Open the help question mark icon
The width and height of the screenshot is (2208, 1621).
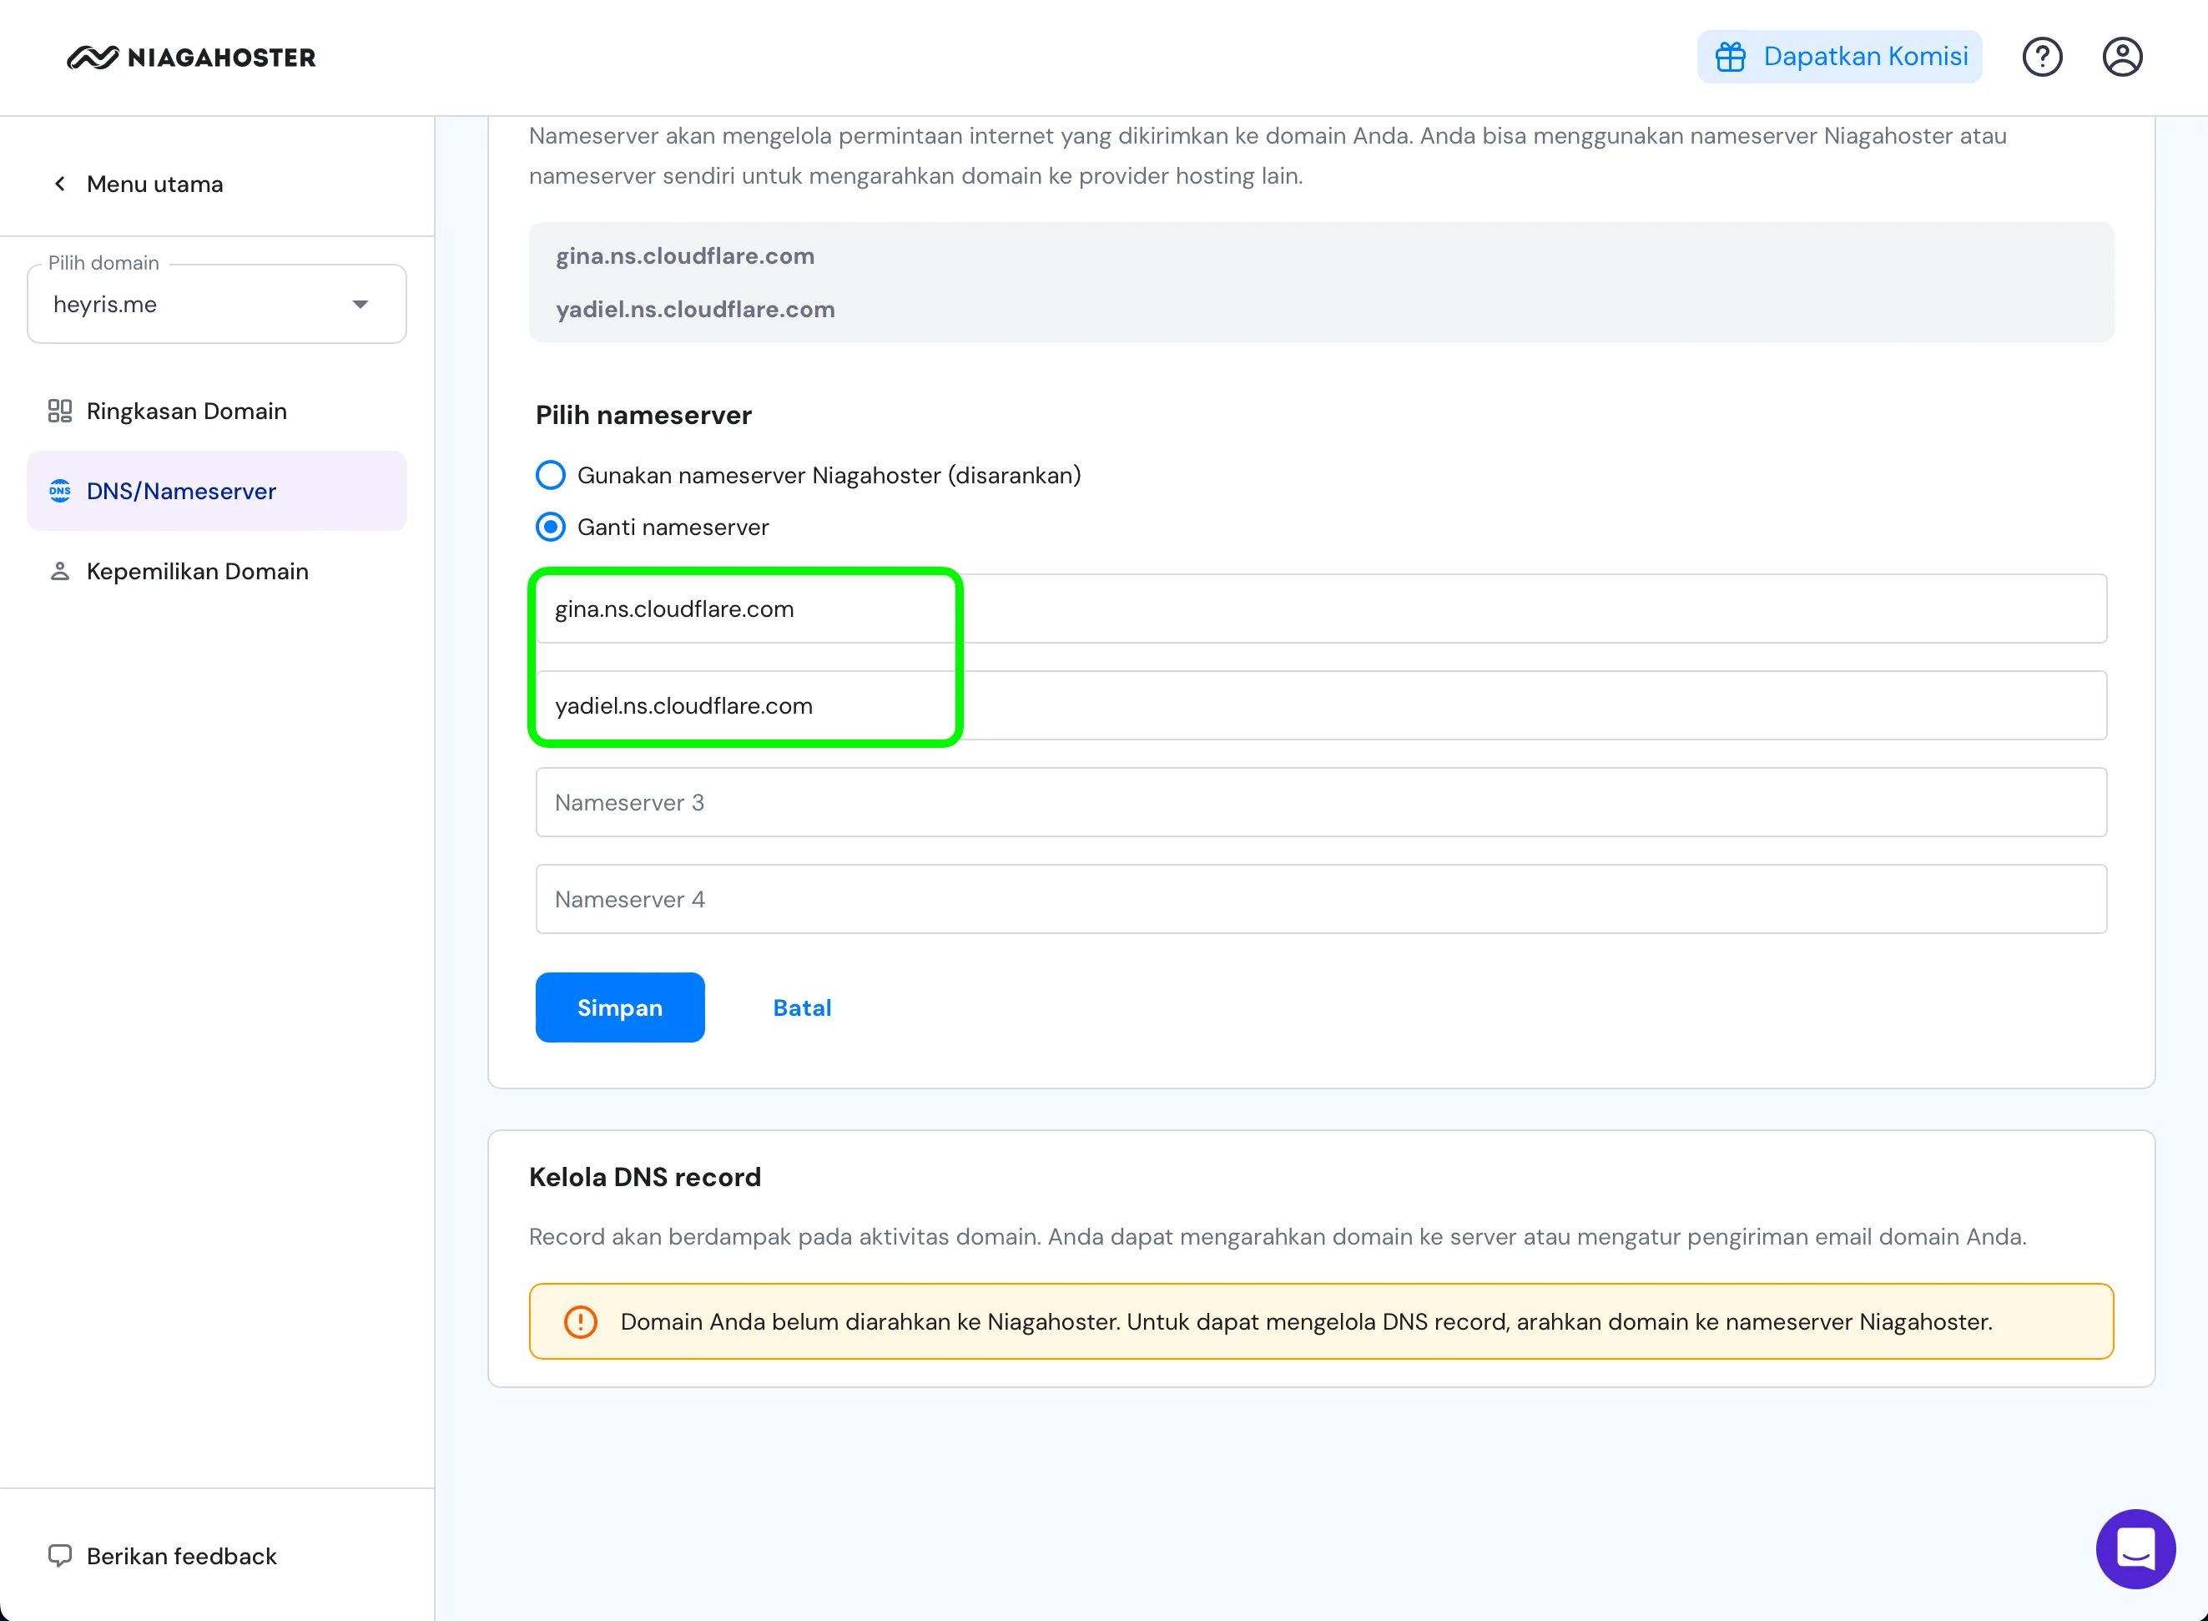tap(2042, 56)
